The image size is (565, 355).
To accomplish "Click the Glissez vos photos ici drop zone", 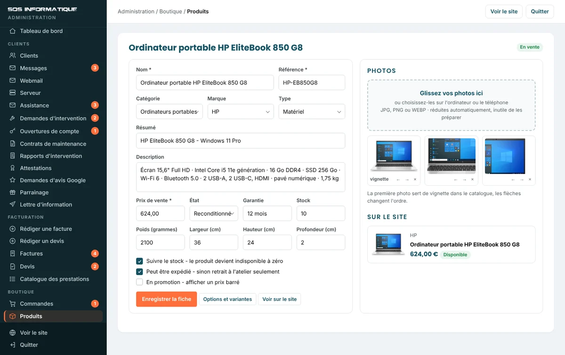I will click(x=452, y=105).
